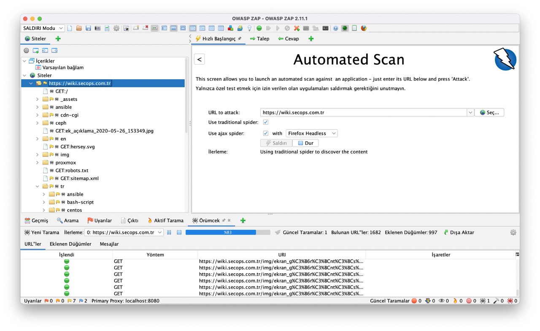Uncheck Use traditional spider checkbox
The height and width of the screenshot is (331, 540).
click(266, 122)
